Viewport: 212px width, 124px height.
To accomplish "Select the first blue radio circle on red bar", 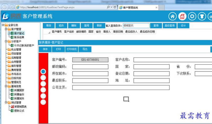I will (x=43, y=71).
